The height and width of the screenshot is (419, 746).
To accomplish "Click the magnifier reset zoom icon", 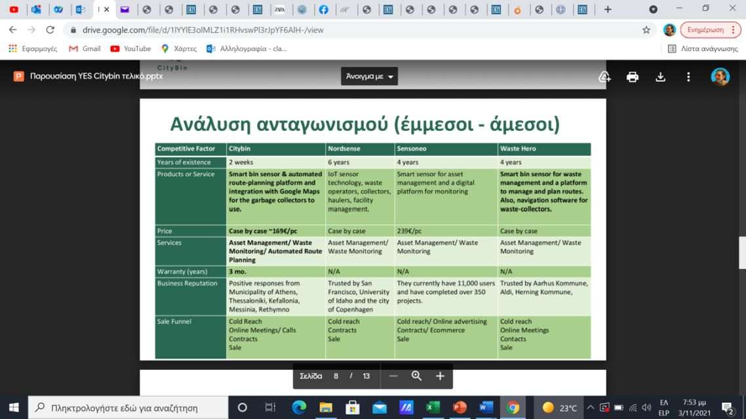I will coord(416,376).
